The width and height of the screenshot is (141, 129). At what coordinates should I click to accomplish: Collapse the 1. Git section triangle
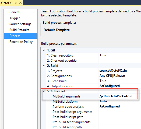click(x=44, y=50)
